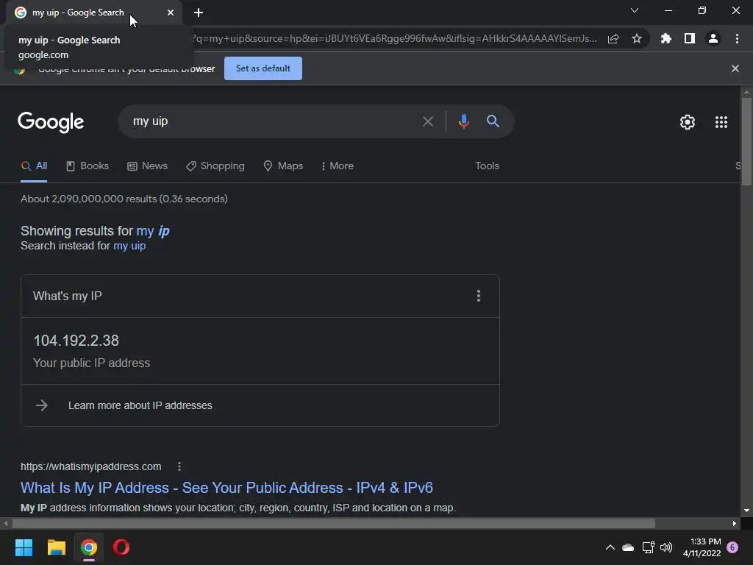This screenshot has width=753, height=565.
Task: Launch Opera from the taskbar
Action: 121,547
